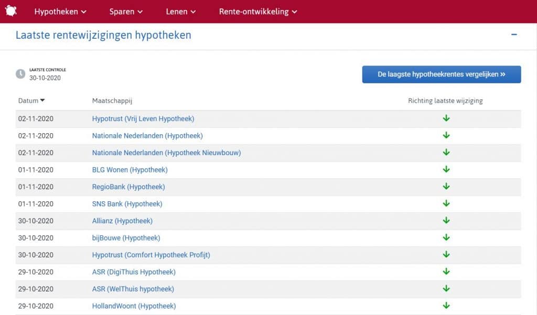The width and height of the screenshot is (537, 315).
Task: Click green arrow in ASR DigiThuis row
Action: (x=446, y=271)
